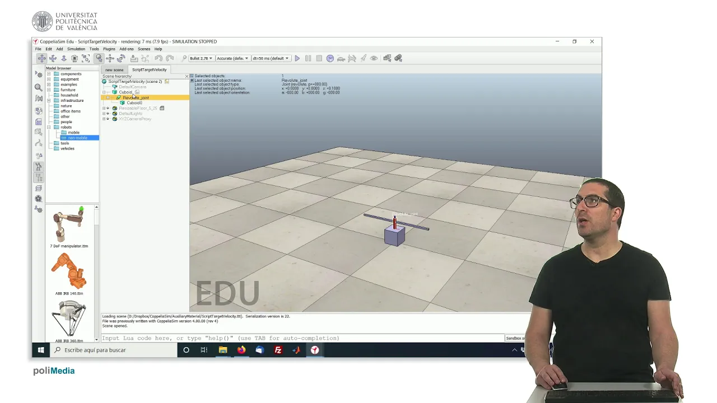Close the Scene hierarchy panel

pos(187,76)
